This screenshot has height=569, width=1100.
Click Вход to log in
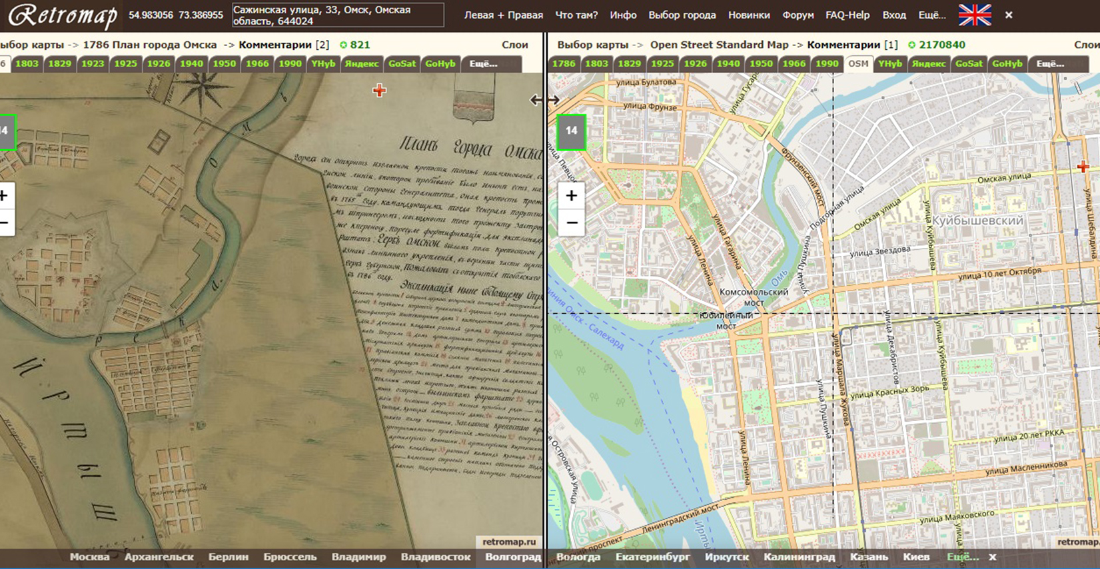click(x=894, y=15)
